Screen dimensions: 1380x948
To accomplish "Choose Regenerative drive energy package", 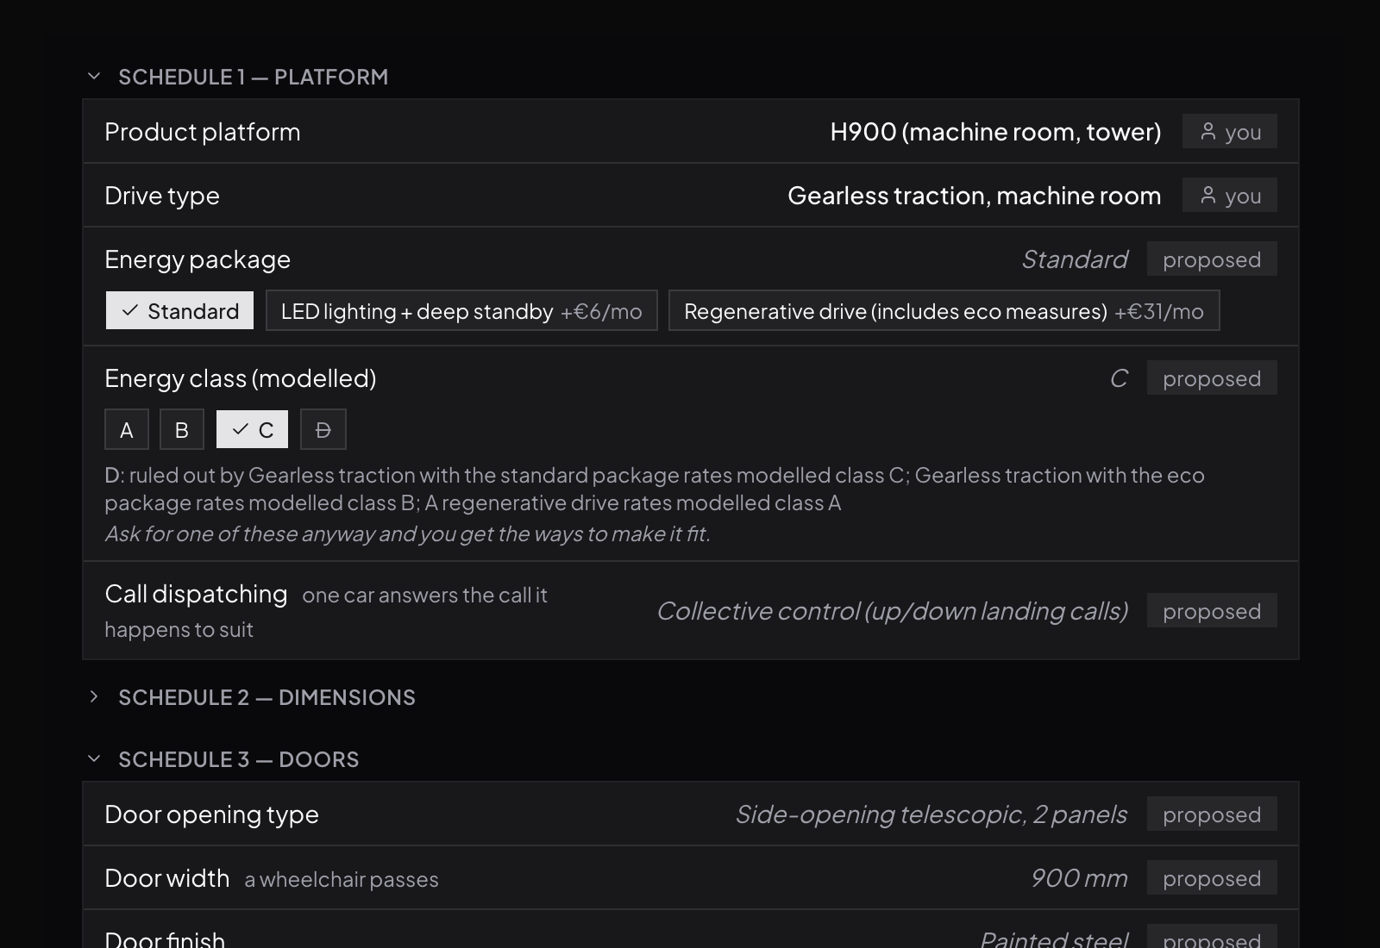I will click(944, 310).
